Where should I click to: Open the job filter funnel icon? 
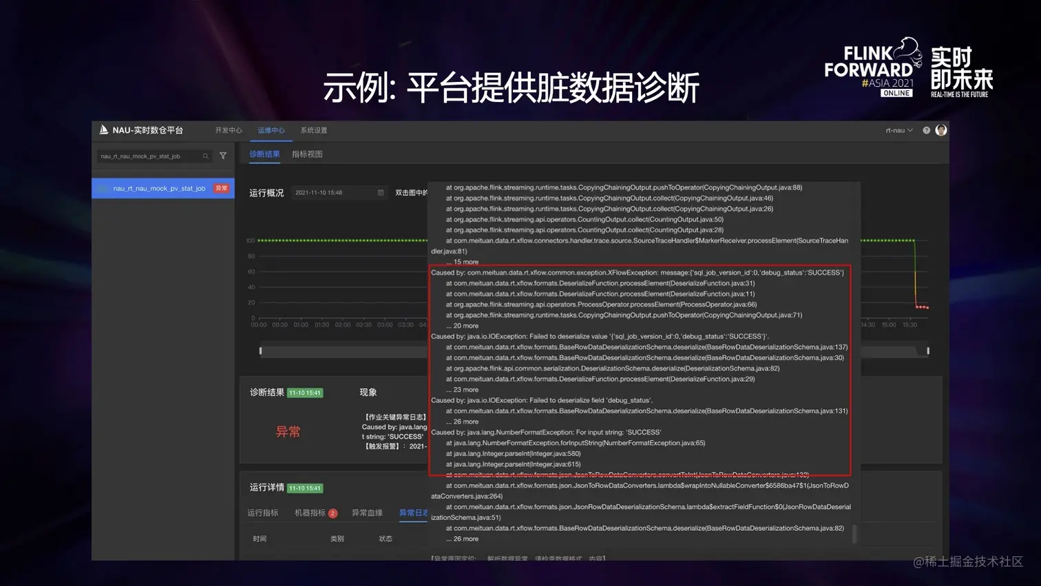(223, 156)
